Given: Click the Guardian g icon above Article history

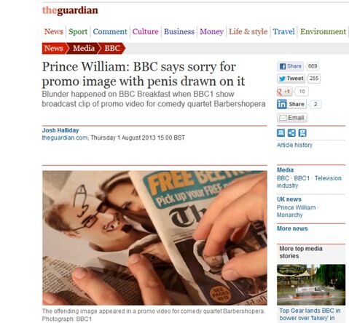Looking at the screenshot, I should click(x=302, y=133).
